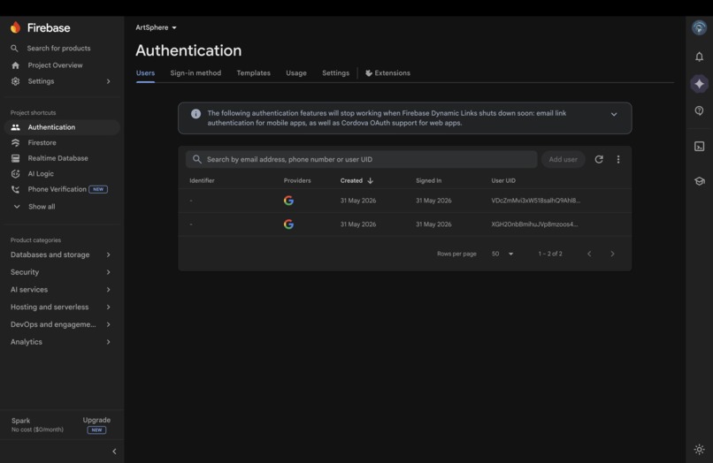Switch to the Extensions tab
The height and width of the screenshot is (463, 713).
(x=387, y=73)
